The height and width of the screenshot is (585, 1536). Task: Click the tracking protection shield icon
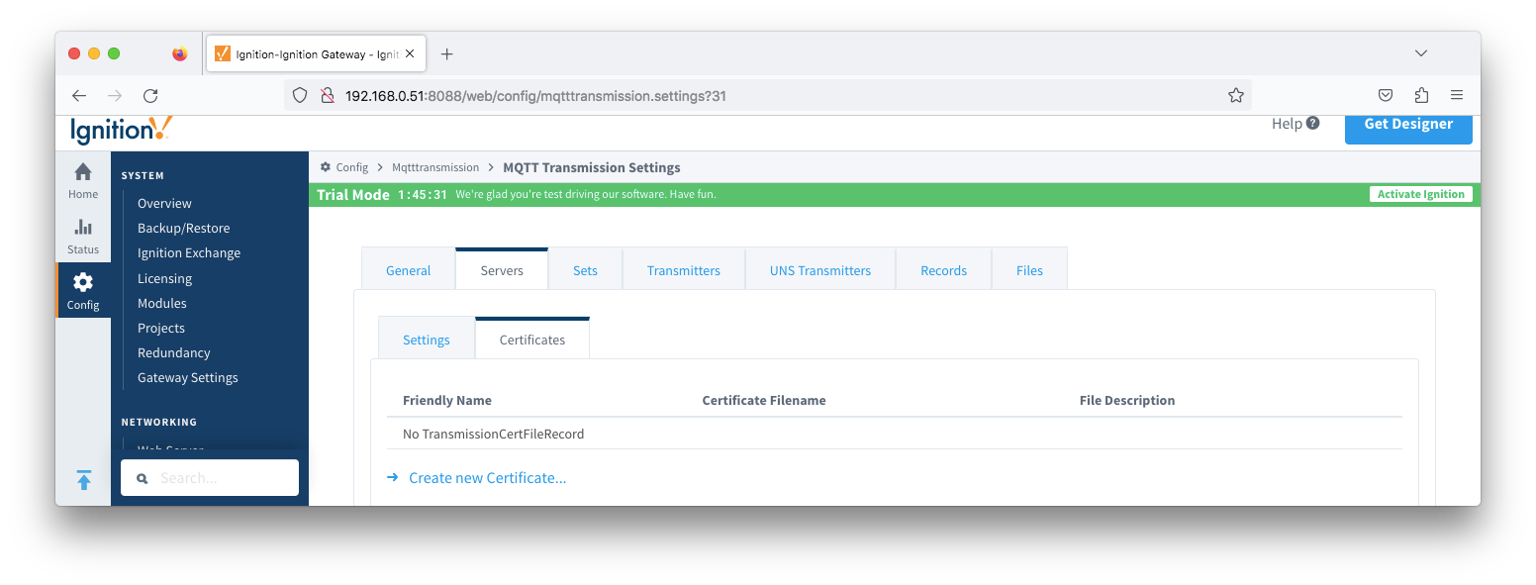pos(301,96)
